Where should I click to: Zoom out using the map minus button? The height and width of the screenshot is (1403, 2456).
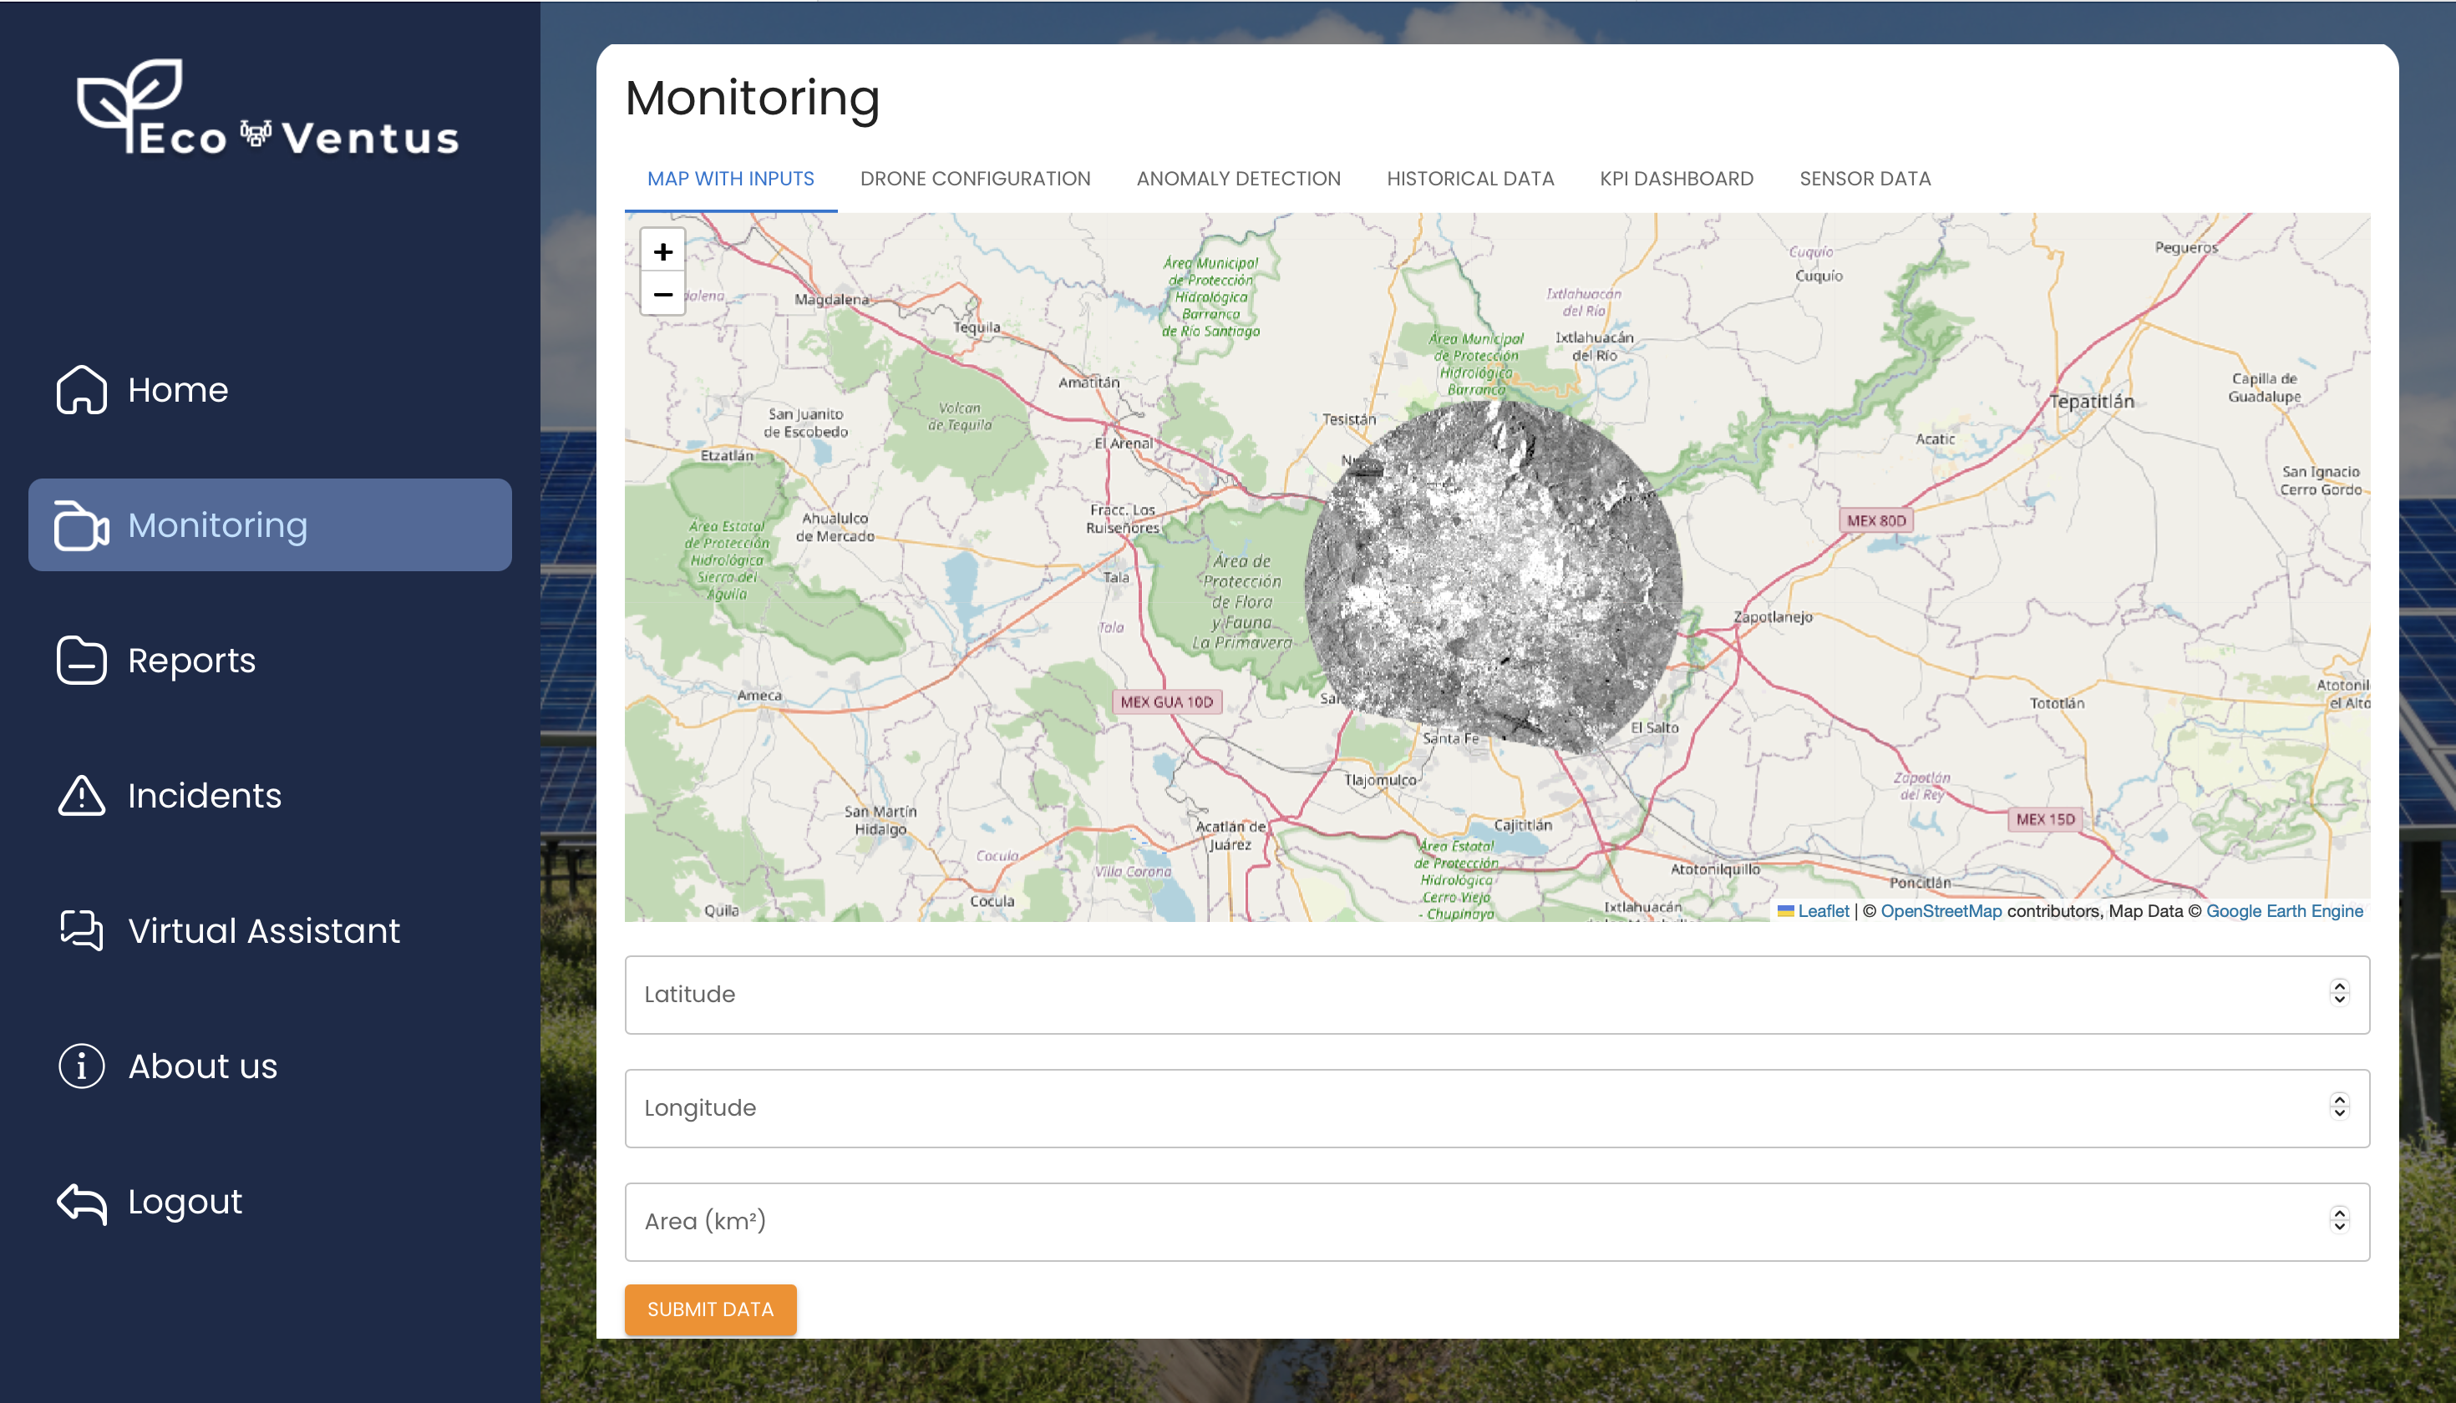(x=662, y=294)
